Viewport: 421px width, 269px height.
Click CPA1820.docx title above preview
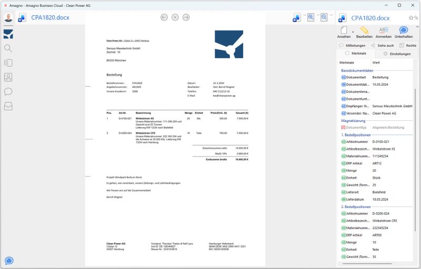[x=50, y=18]
